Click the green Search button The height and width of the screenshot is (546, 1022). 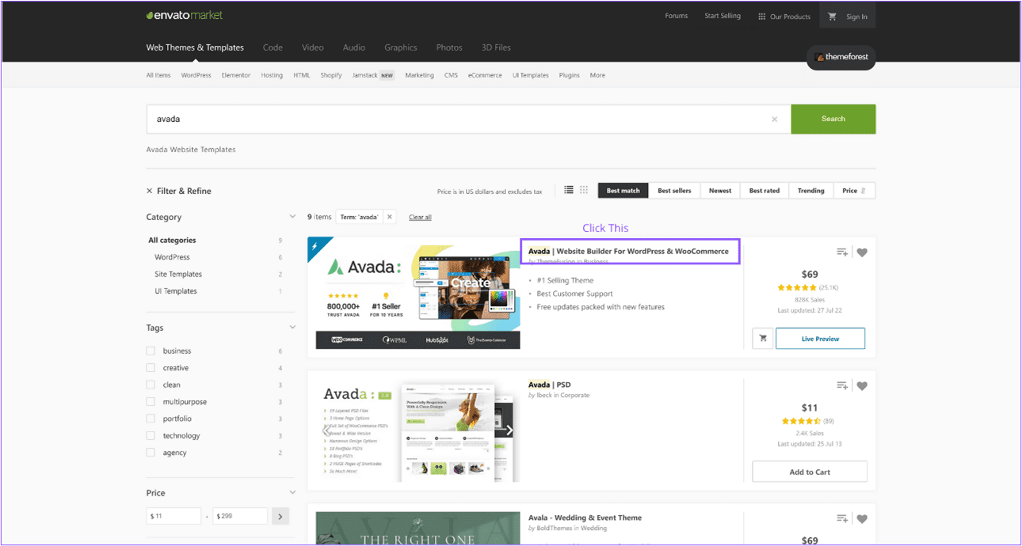[833, 119]
